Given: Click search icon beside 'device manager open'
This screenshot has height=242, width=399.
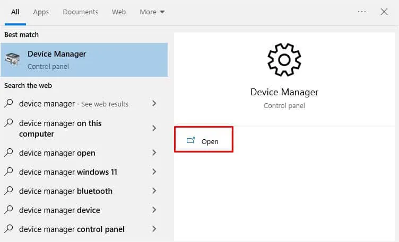Looking at the screenshot, I should (x=8, y=153).
